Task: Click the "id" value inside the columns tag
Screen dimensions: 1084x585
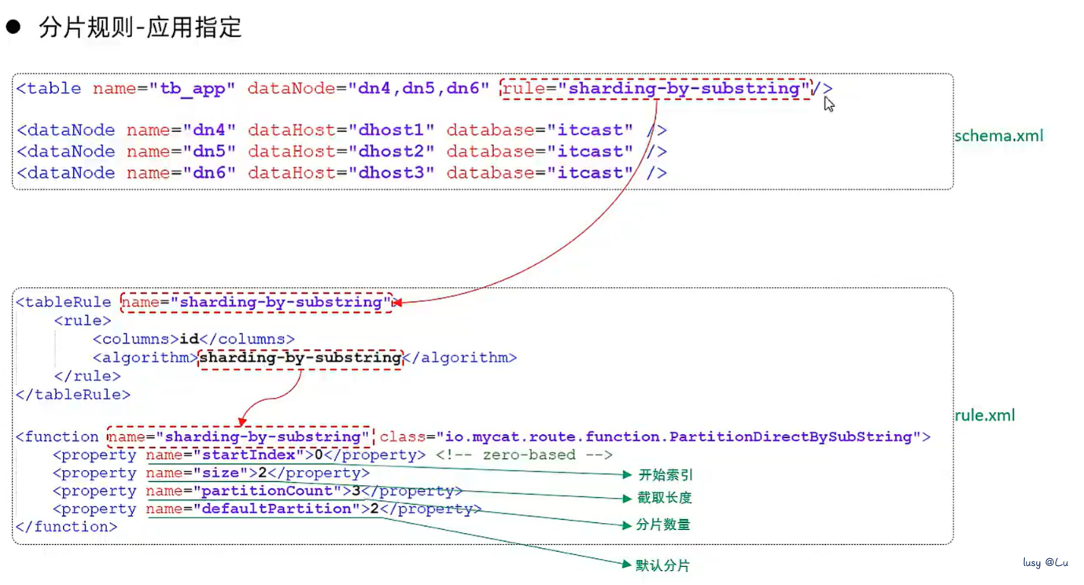Action: click(189, 339)
